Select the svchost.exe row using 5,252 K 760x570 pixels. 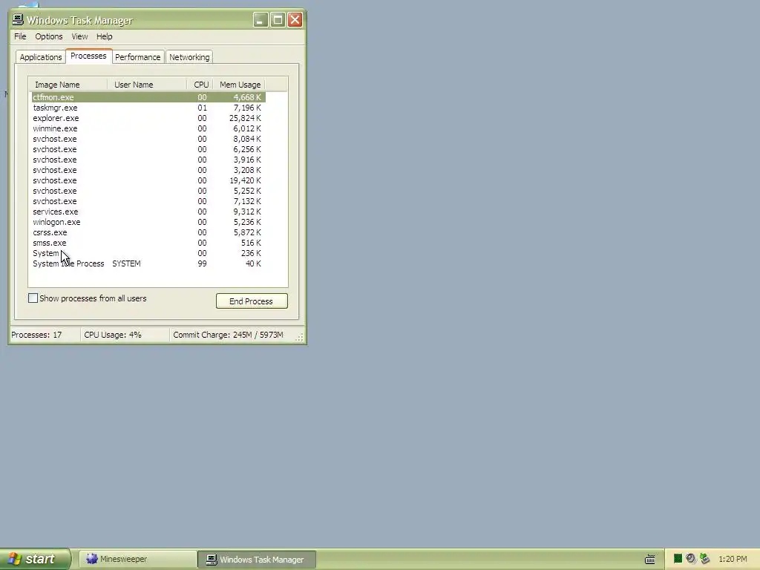(x=148, y=191)
